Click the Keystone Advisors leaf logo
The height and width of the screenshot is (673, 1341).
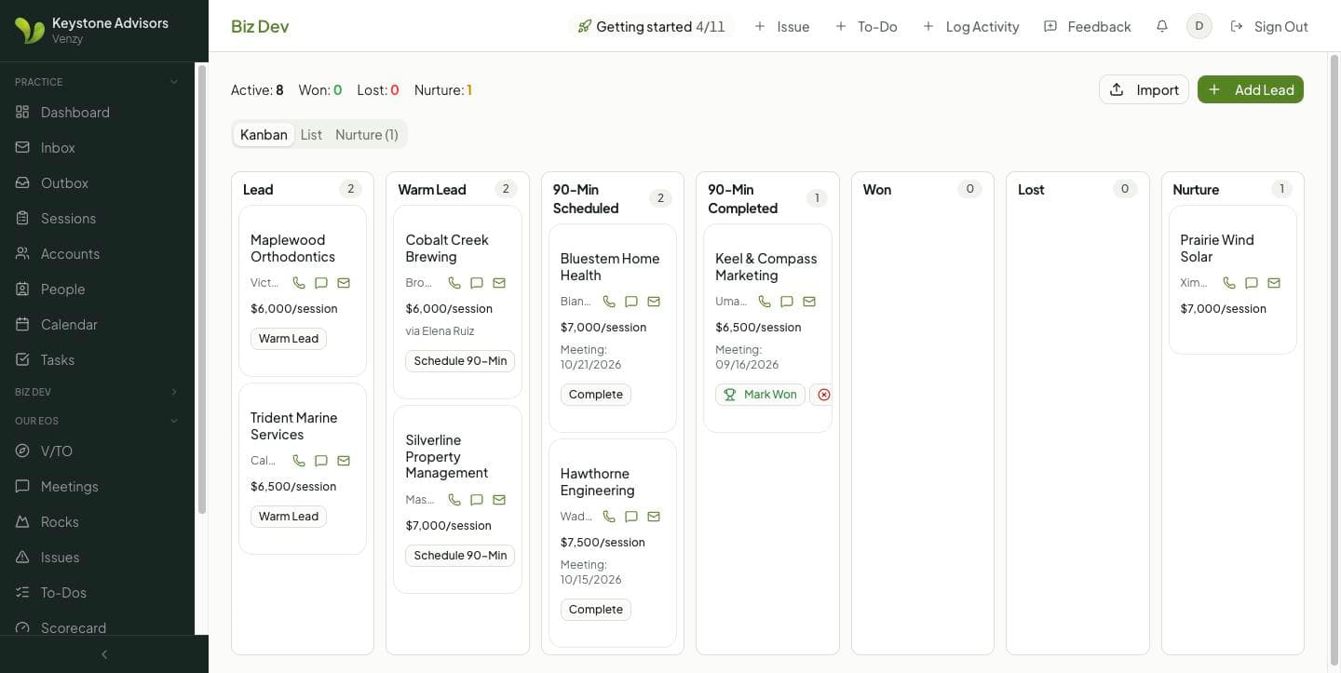[x=29, y=31]
